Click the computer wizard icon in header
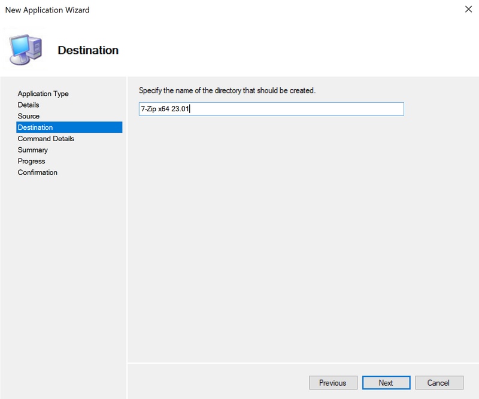The height and width of the screenshot is (399, 479). 26,50
